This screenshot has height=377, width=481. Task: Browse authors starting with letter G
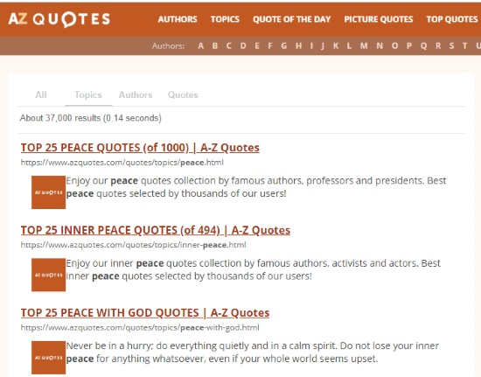pyautogui.click(x=284, y=46)
